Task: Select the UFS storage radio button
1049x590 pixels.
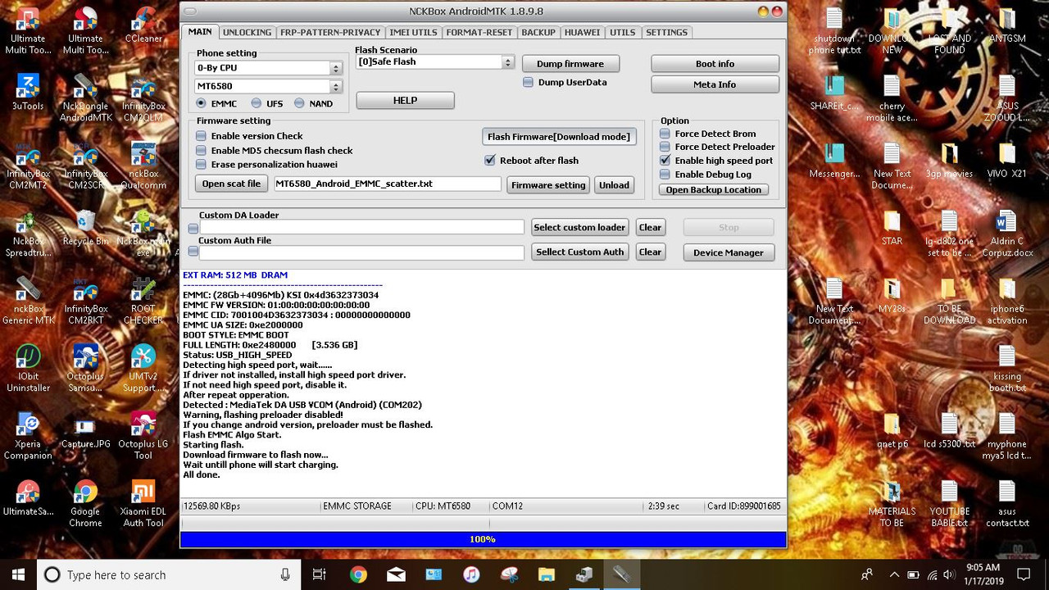Action: coord(257,103)
